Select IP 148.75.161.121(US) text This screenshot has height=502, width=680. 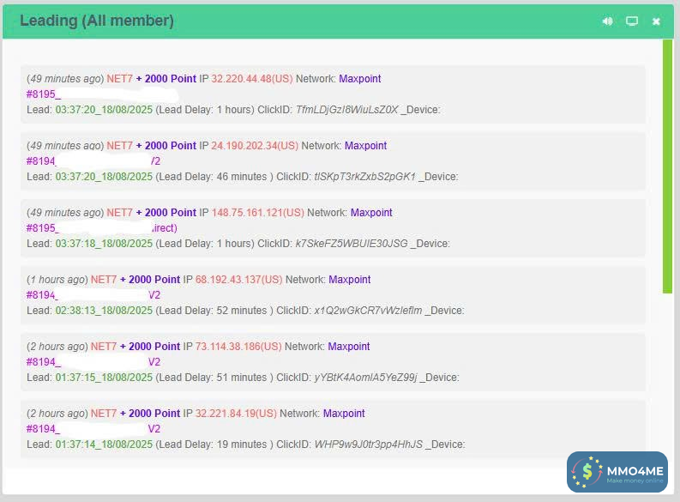pos(257,213)
